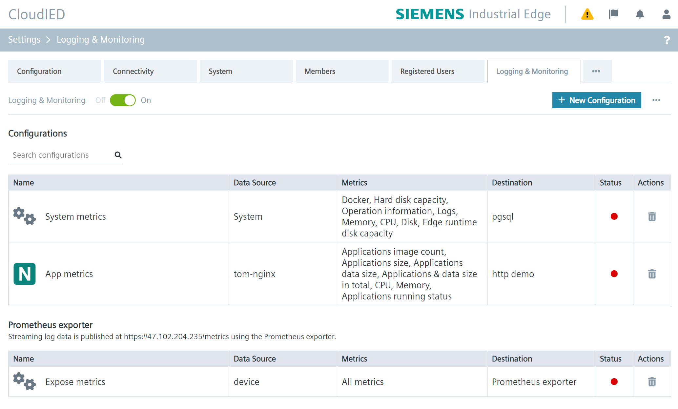Open notifications via the bell icon
The width and height of the screenshot is (678, 409).
click(640, 14)
